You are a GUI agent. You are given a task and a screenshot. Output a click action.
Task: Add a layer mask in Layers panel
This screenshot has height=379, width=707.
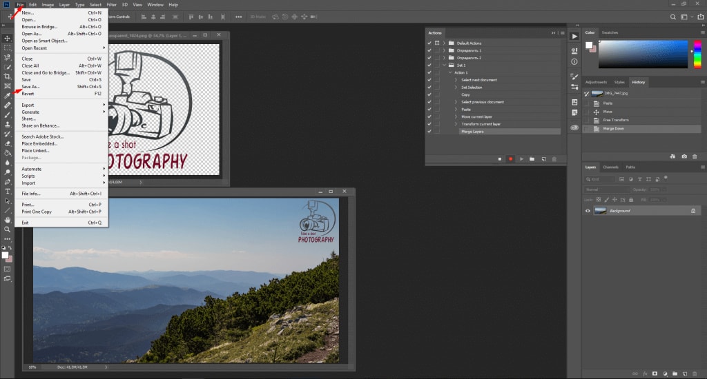coord(655,373)
